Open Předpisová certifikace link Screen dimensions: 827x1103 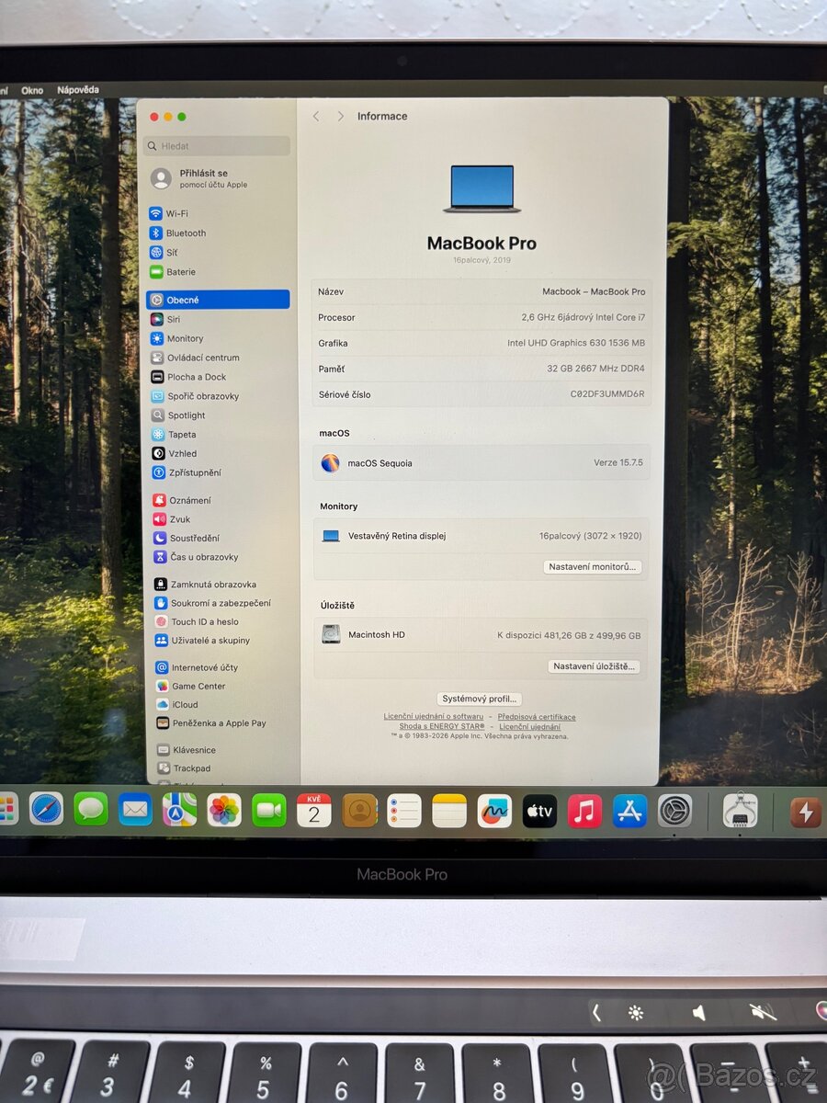point(537,717)
